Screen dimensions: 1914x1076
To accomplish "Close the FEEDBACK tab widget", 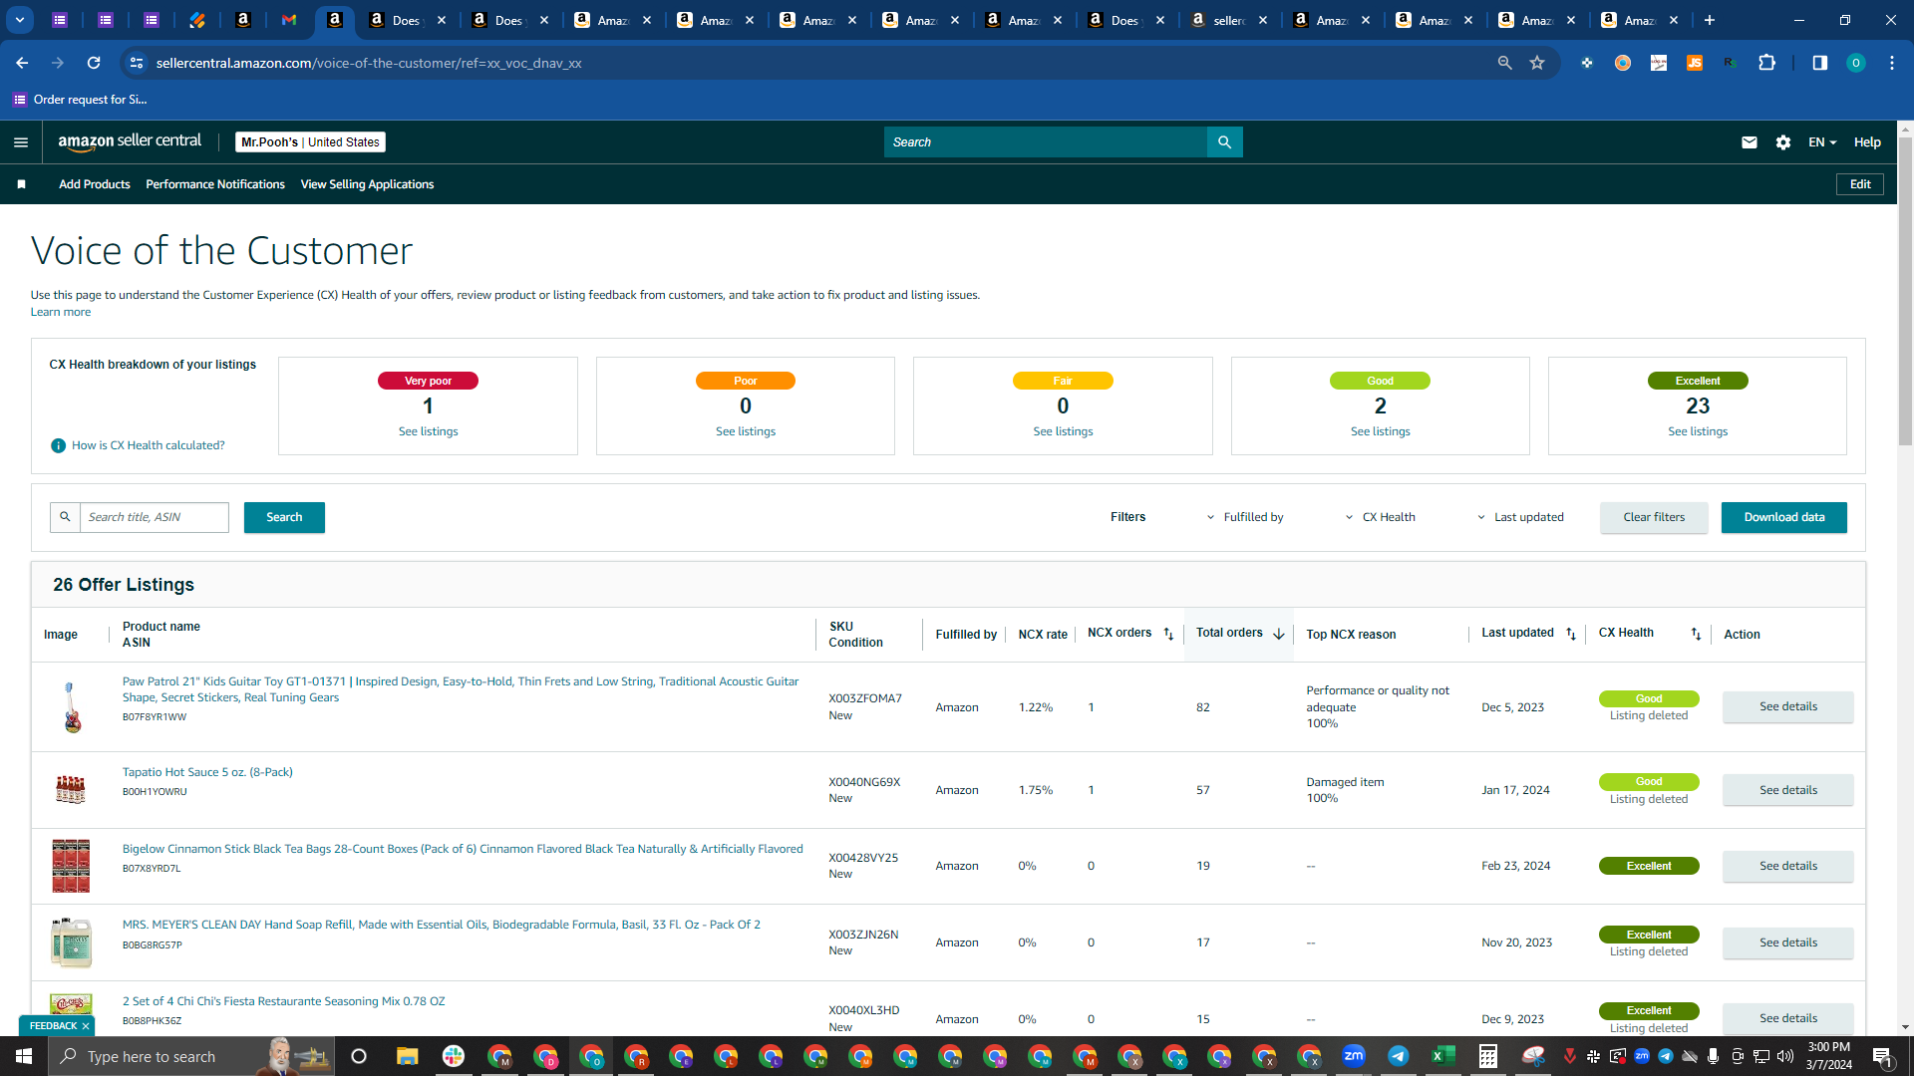I will point(86,1026).
